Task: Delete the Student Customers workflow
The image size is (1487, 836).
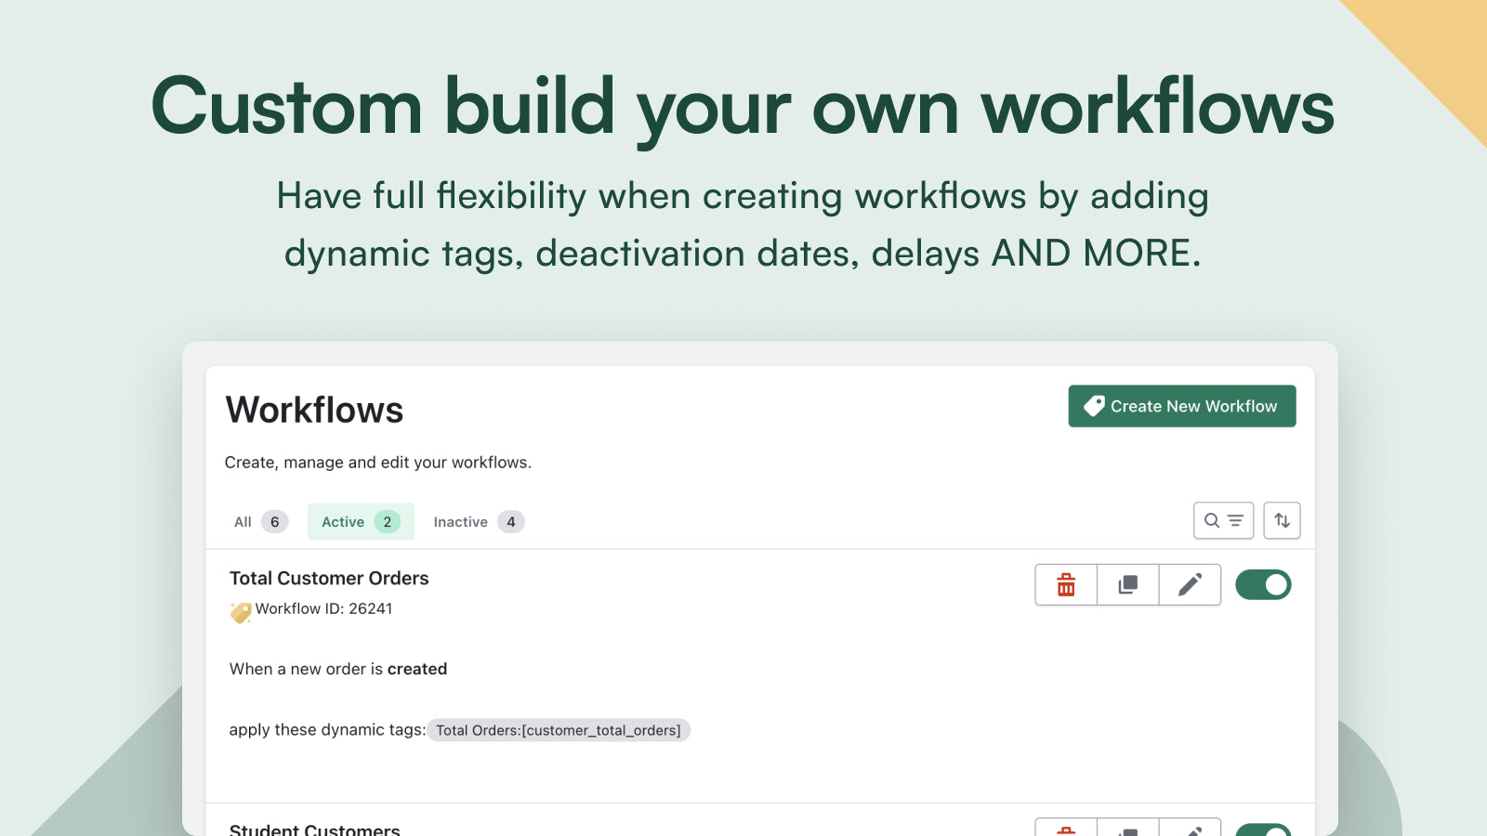Action: pos(1066,829)
